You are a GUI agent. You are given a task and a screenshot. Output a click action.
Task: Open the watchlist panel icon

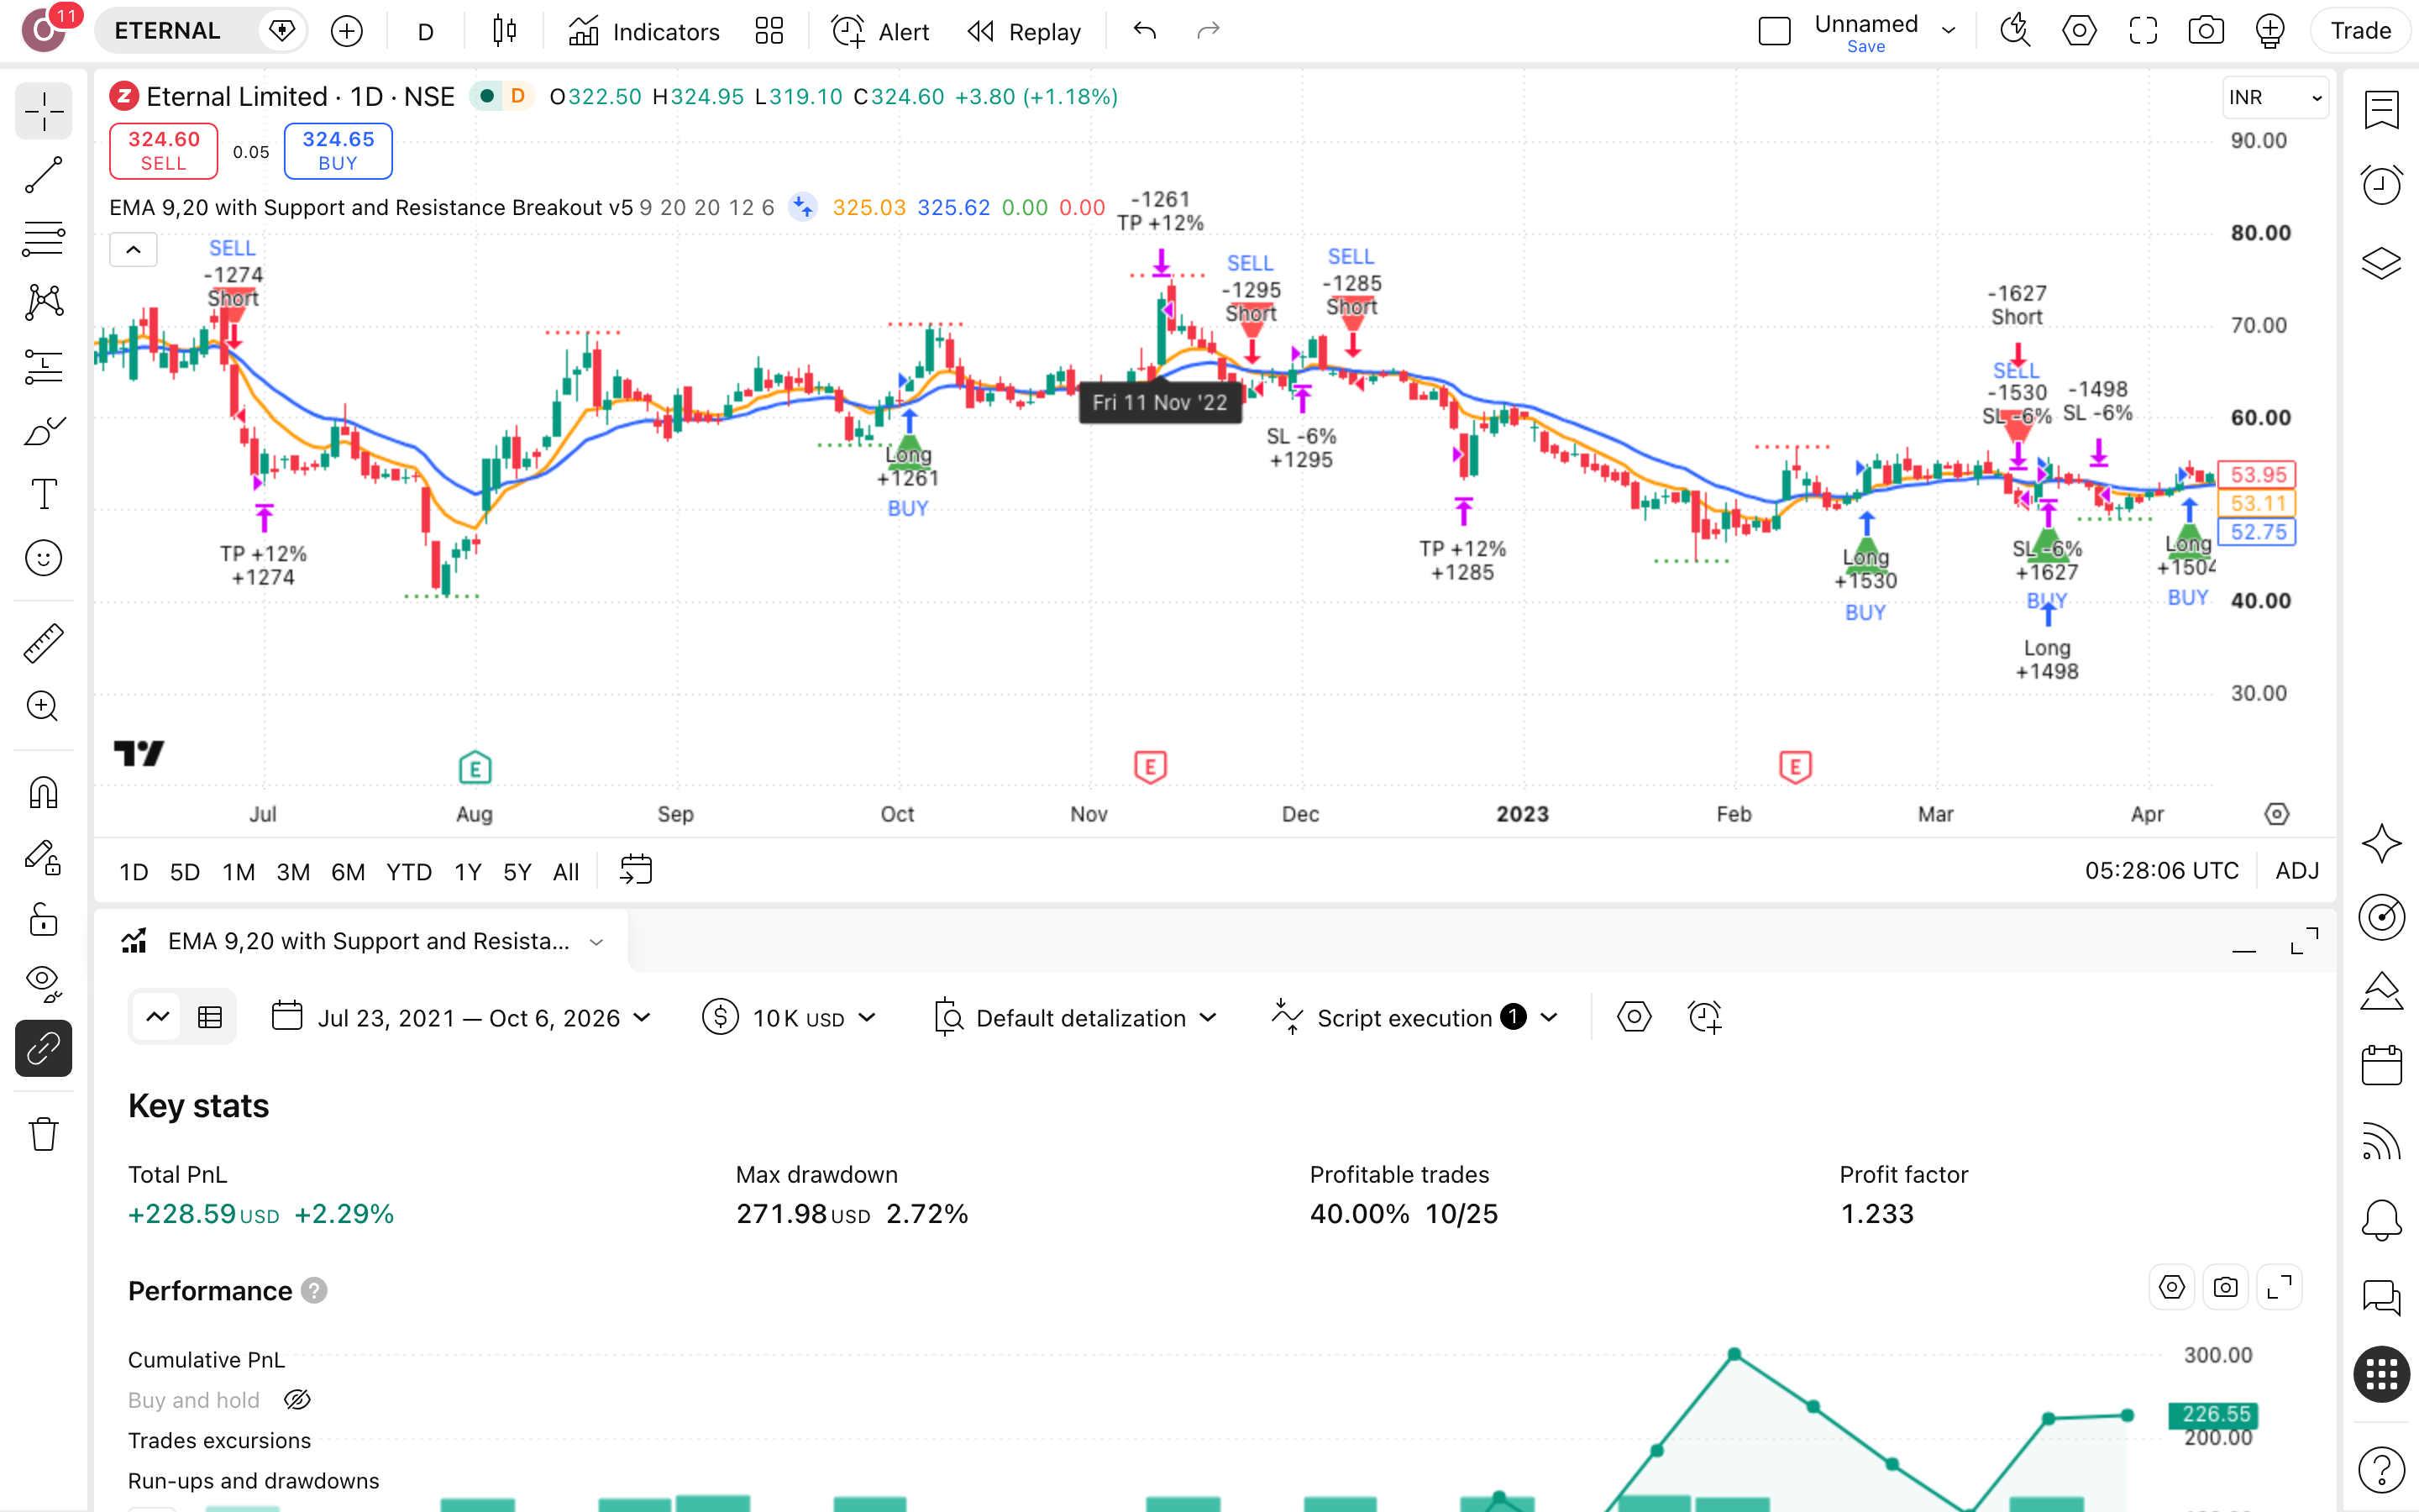coord(2382,108)
